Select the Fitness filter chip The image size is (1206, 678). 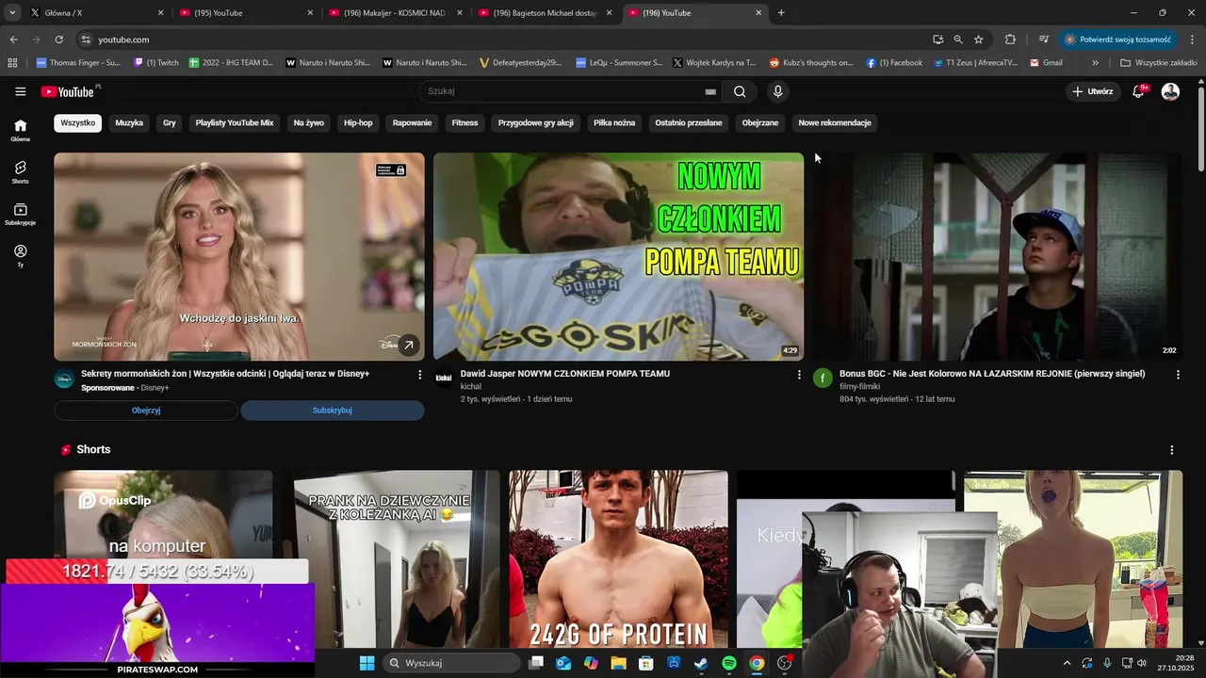point(464,123)
